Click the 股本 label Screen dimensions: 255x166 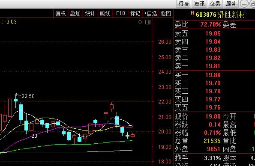coord(229,158)
